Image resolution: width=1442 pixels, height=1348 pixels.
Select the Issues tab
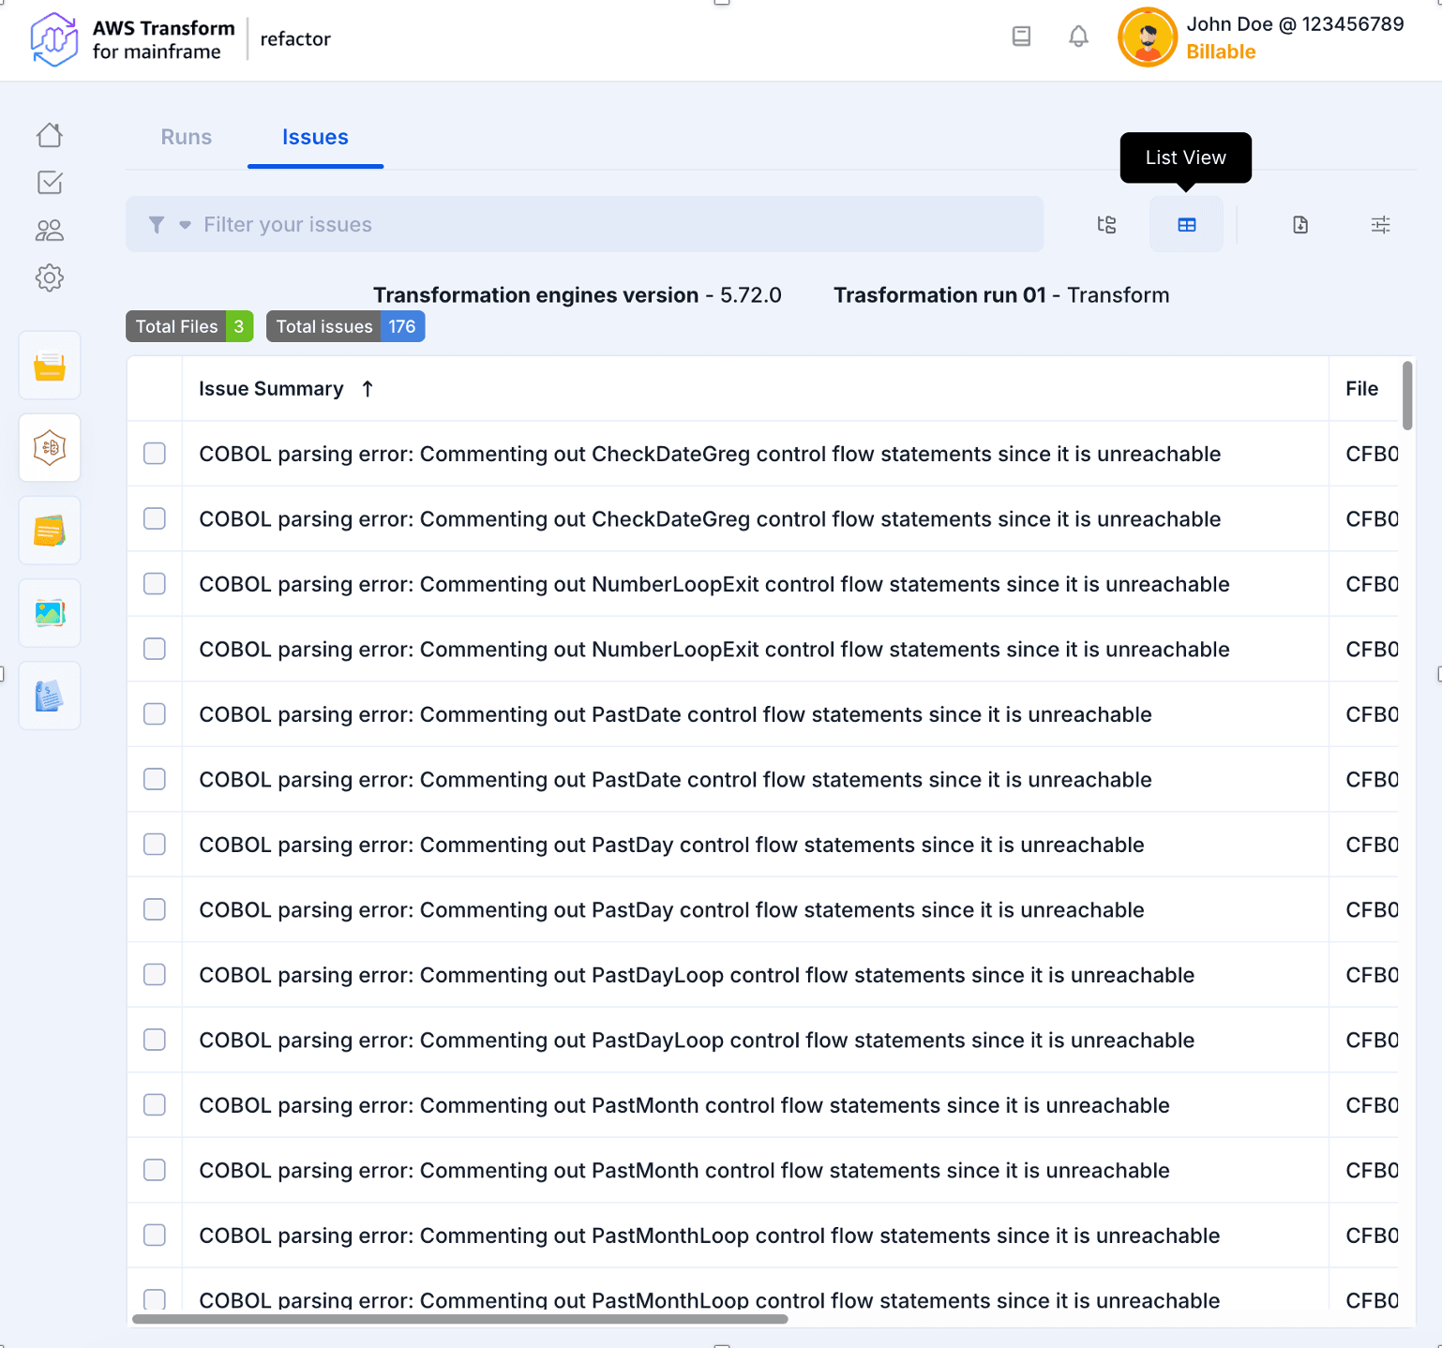pyautogui.click(x=315, y=137)
